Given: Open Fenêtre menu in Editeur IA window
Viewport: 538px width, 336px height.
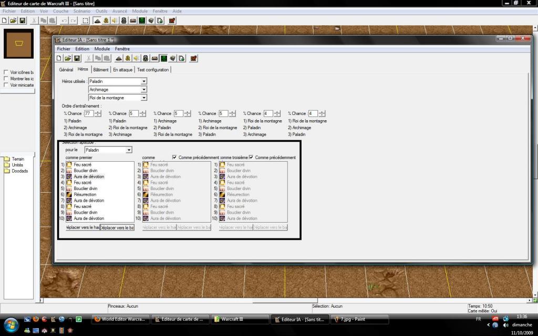Looking at the screenshot, I should (x=122, y=49).
